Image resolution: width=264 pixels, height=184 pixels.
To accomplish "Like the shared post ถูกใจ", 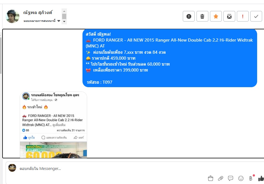I will [29, 137].
